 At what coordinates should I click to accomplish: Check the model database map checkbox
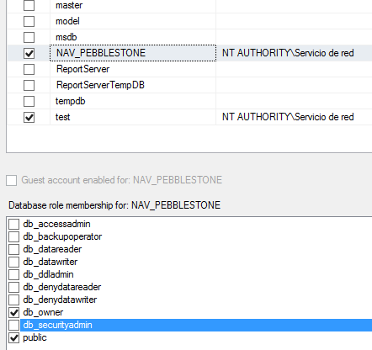(29, 21)
